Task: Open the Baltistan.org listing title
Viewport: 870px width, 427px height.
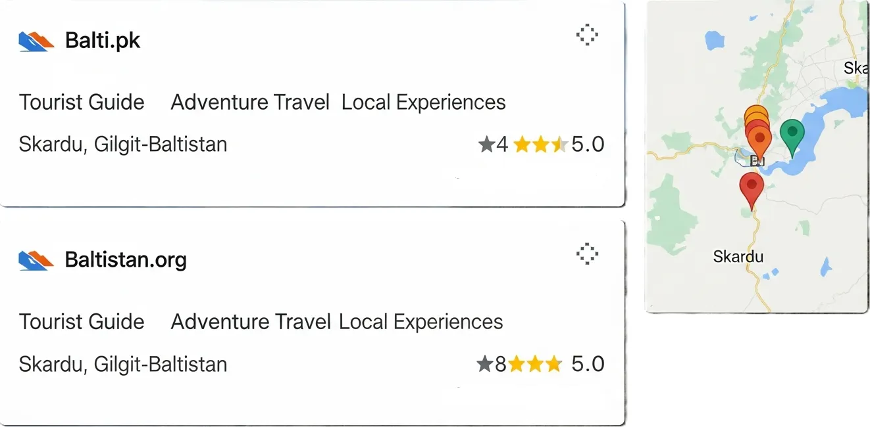Action: click(125, 260)
